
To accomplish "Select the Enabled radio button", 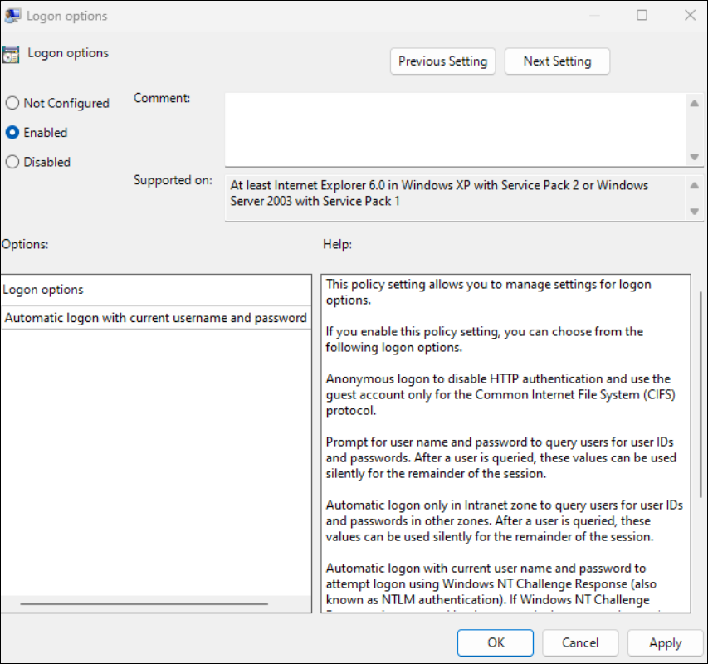I will (12, 132).
